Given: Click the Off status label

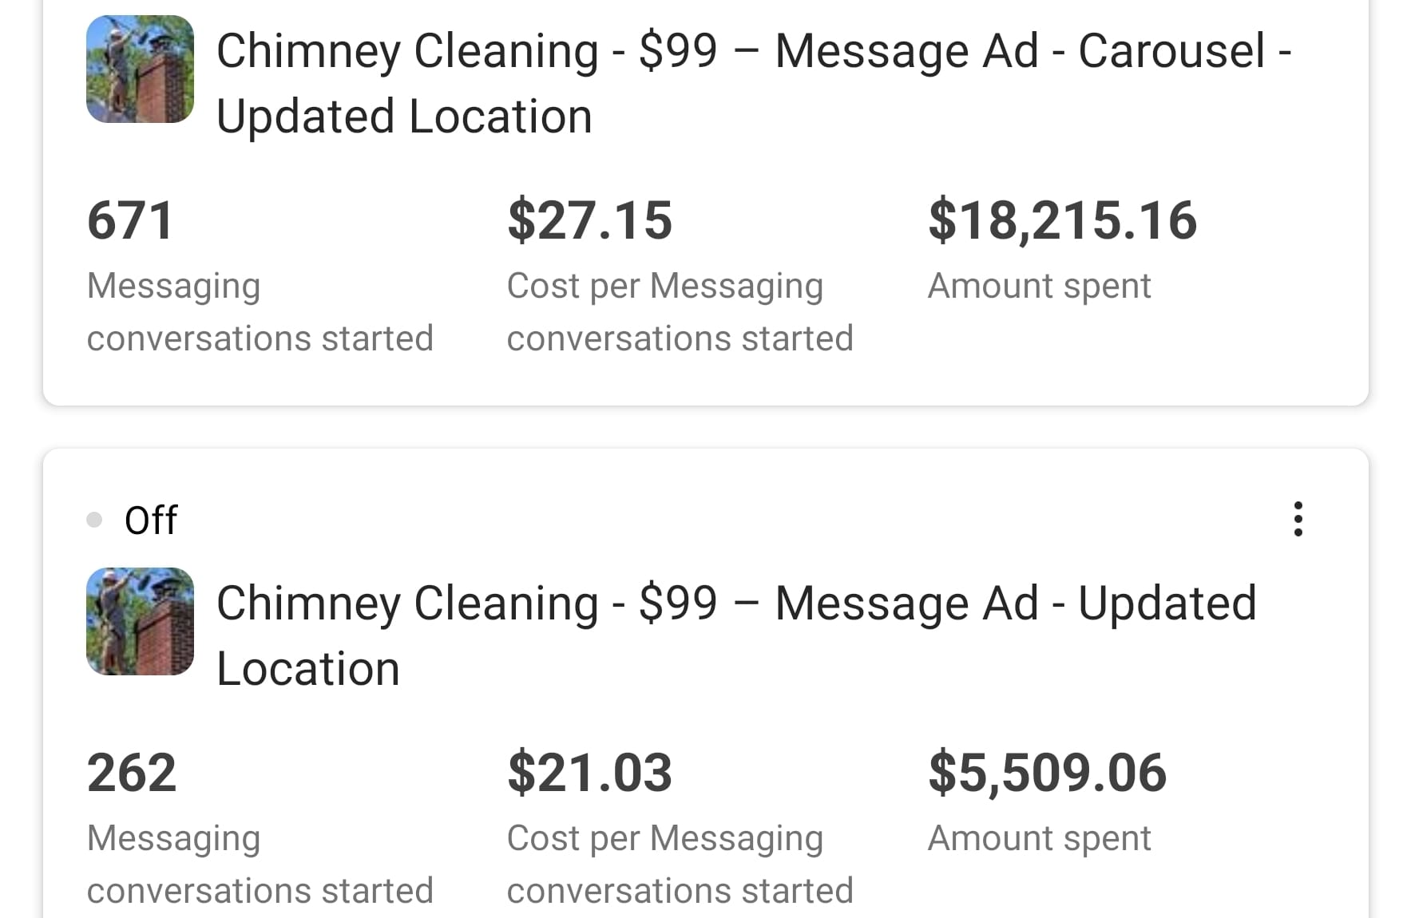Looking at the screenshot, I should [x=151, y=520].
